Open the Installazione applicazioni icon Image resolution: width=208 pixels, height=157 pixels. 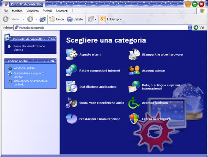(x=72, y=87)
